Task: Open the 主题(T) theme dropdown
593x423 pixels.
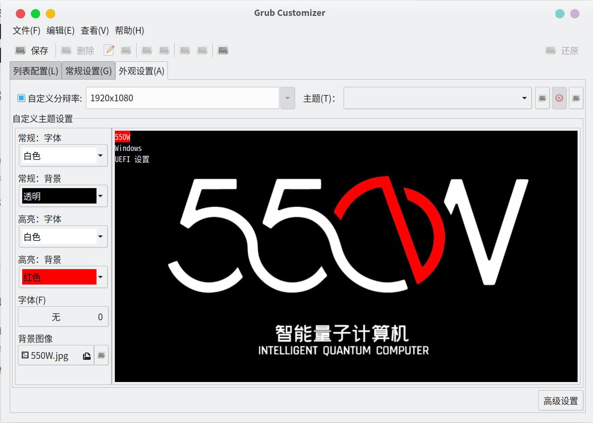Action: click(438, 98)
